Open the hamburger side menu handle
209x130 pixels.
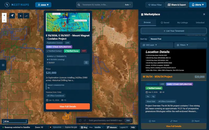tap(3, 65)
